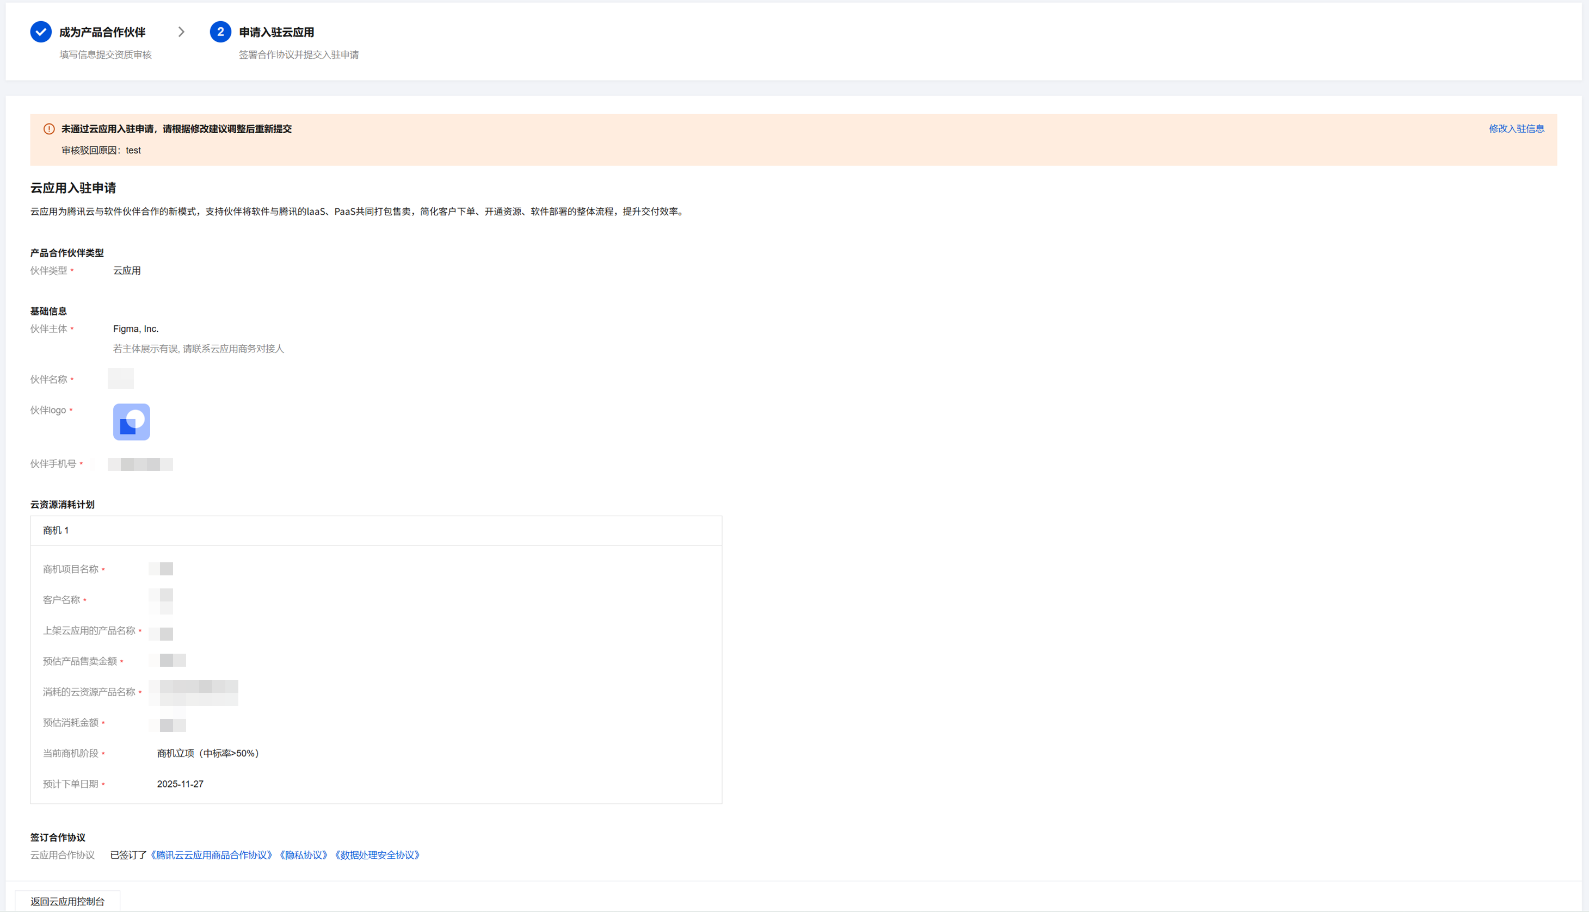Image resolution: width=1589 pixels, height=912 pixels.
Task: Open the 数据处理安全协议 link
Action: point(377,855)
